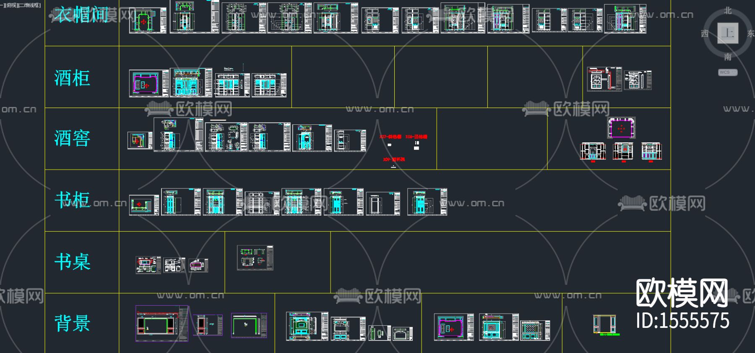Select the cyan 酒窖 row title

(x=72, y=138)
